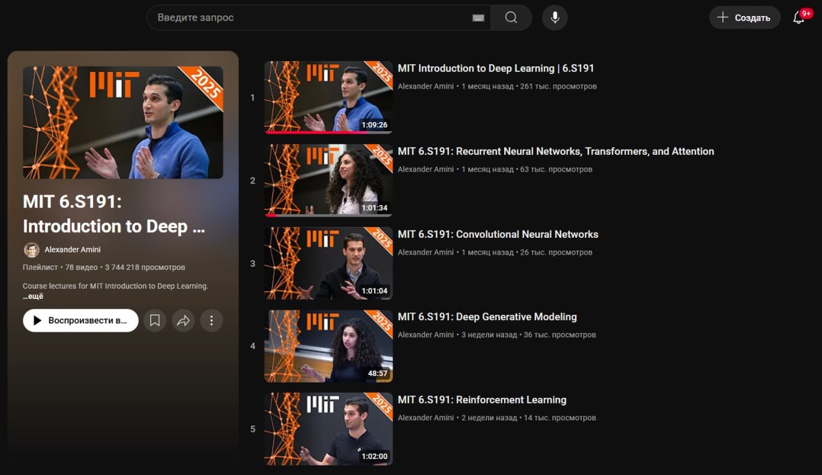Image resolution: width=822 pixels, height=475 pixels.
Task: Open video thumbnail with duration 1:02:00
Action: coord(329,429)
